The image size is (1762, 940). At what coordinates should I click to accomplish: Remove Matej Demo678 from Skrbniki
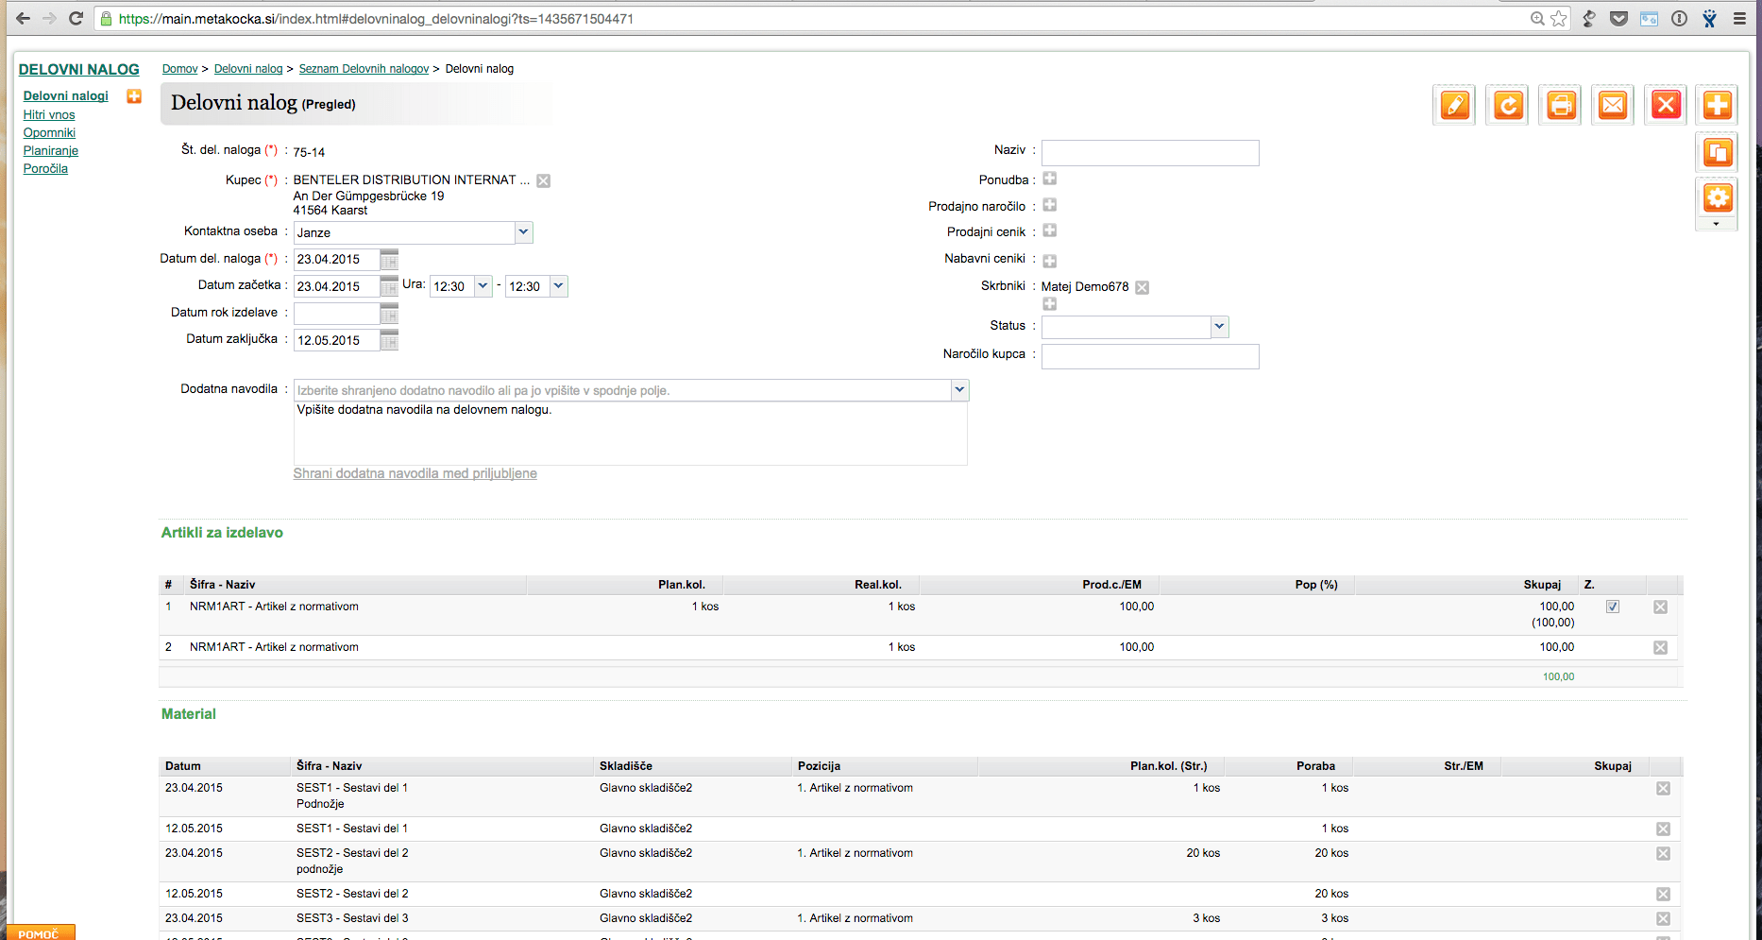pos(1142,287)
